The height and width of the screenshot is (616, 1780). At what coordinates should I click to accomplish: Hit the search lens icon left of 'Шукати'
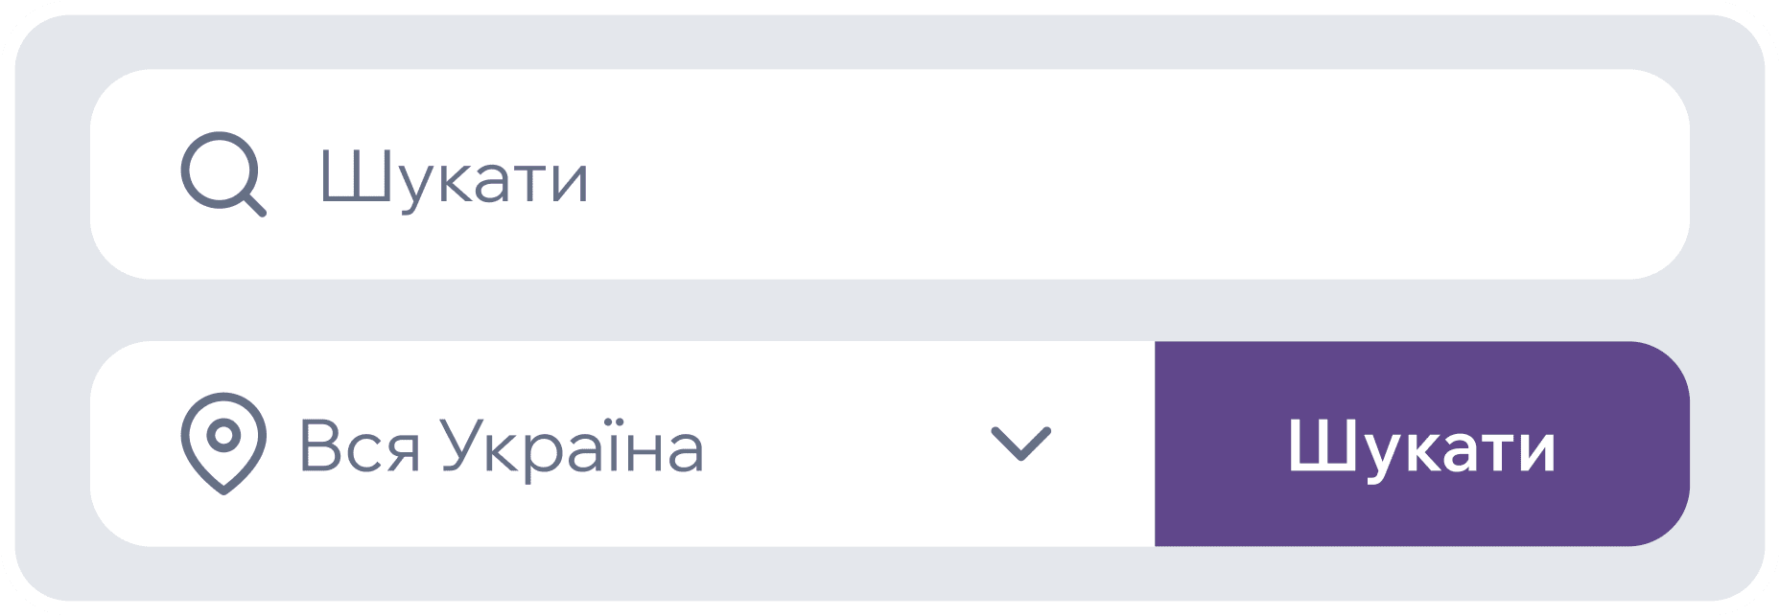click(222, 173)
